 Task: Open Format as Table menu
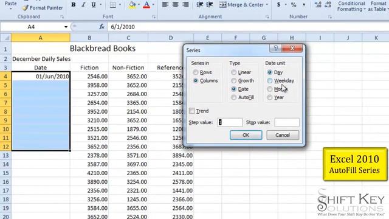click(x=378, y=7)
